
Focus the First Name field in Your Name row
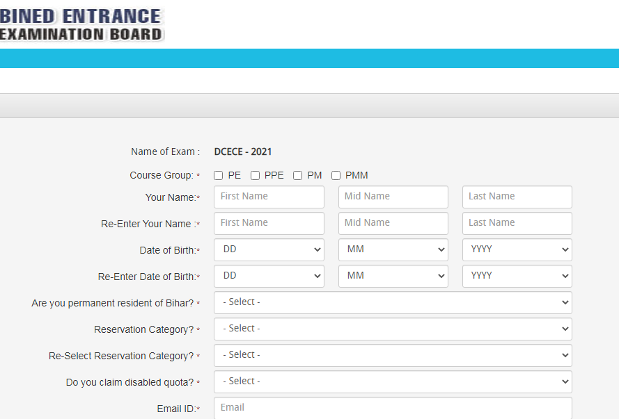coord(269,197)
